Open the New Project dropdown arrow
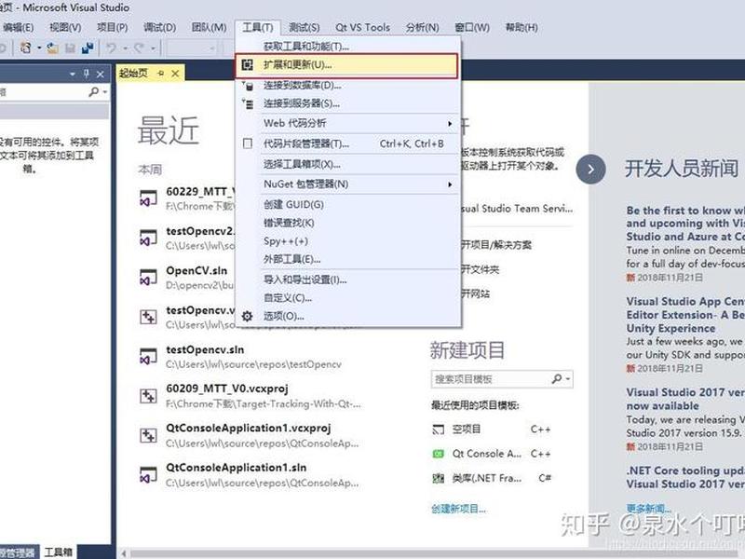 pyautogui.click(x=39, y=48)
